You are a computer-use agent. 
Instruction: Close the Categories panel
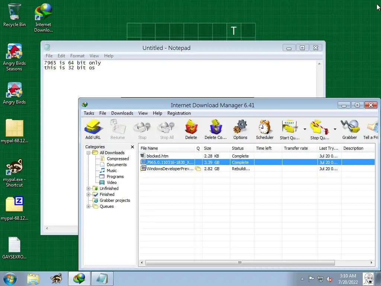coord(132,147)
